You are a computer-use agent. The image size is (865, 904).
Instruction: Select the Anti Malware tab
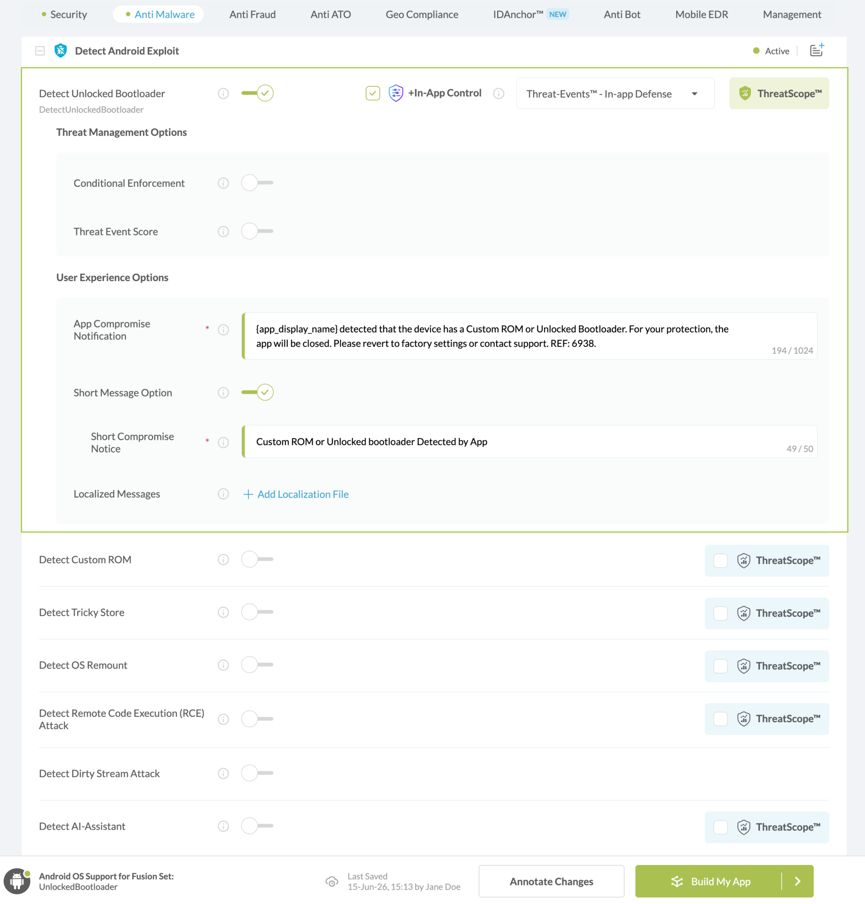coord(158,14)
